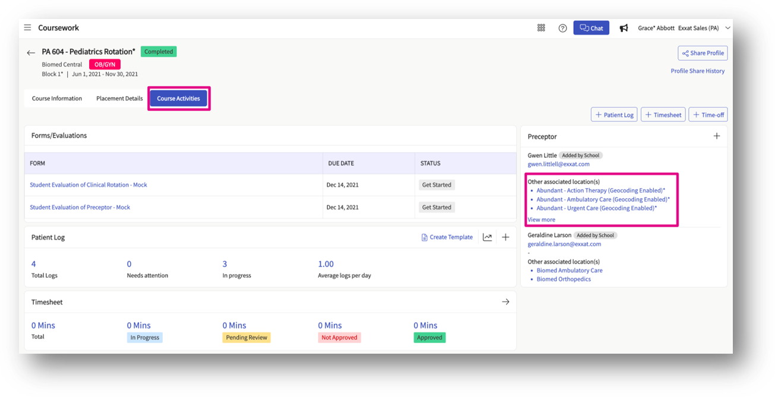Add a preceptor with the plus icon

[717, 136]
